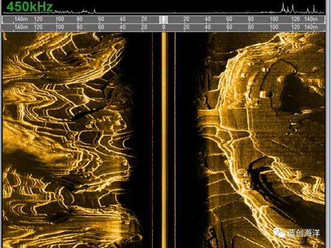Click the bright nadir center line of the sonar waterfall
The width and height of the screenshot is (331, 248).
click(x=164, y=140)
